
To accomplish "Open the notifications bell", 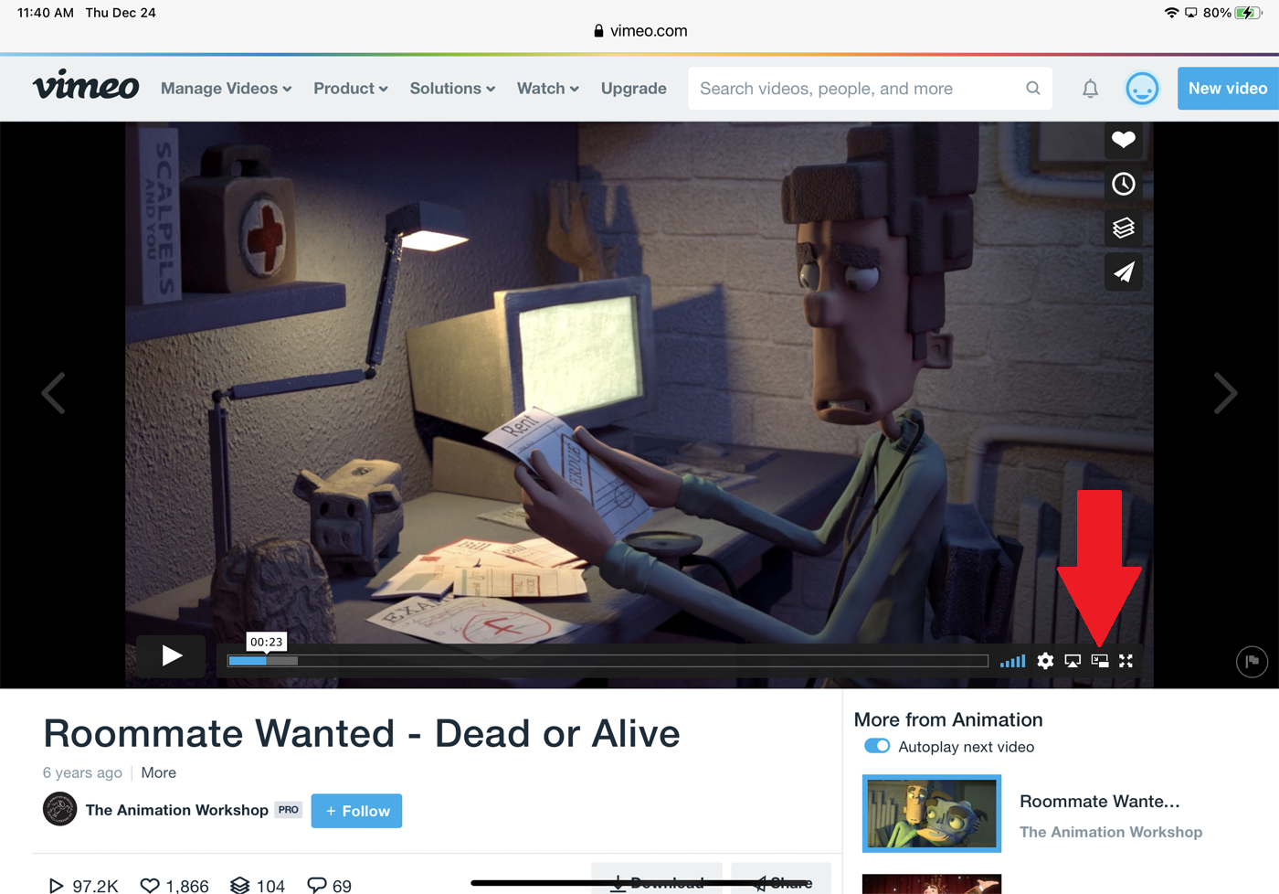I will [x=1090, y=89].
